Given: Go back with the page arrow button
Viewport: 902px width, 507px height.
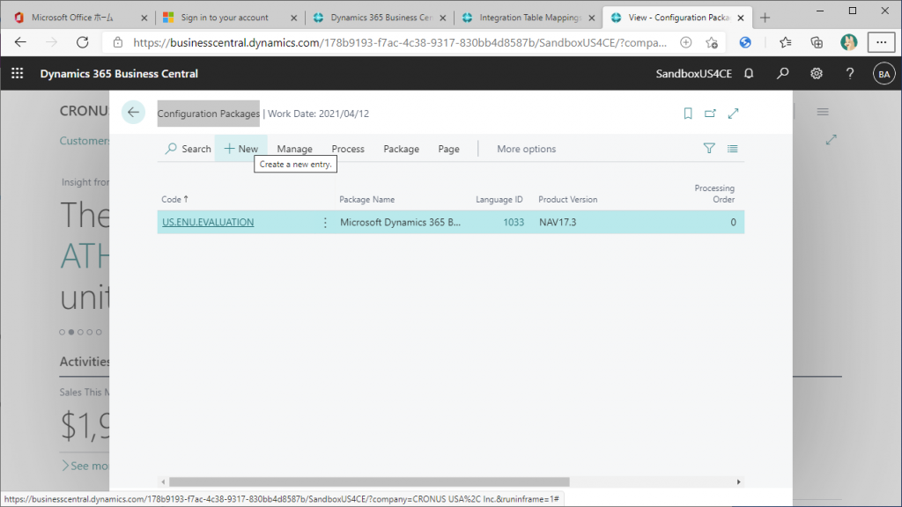Looking at the screenshot, I should pyautogui.click(x=134, y=112).
